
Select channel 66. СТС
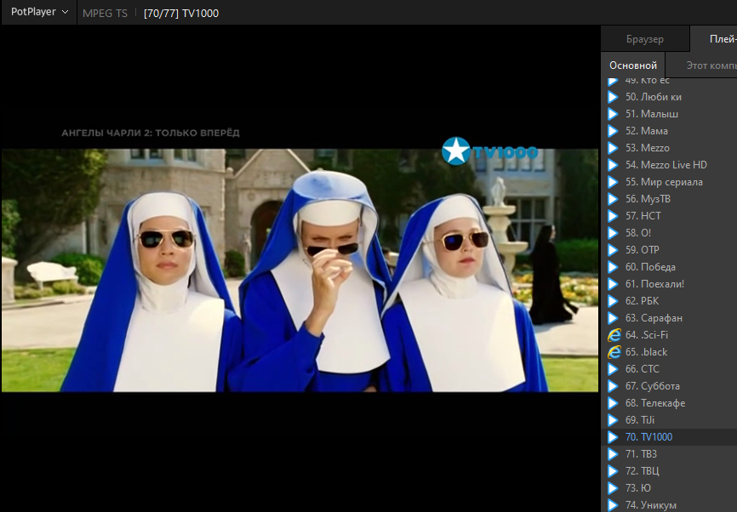669,369
